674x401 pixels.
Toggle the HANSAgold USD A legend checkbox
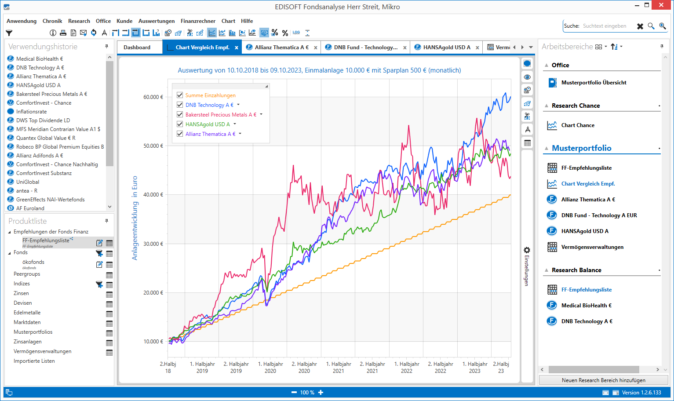tap(180, 124)
